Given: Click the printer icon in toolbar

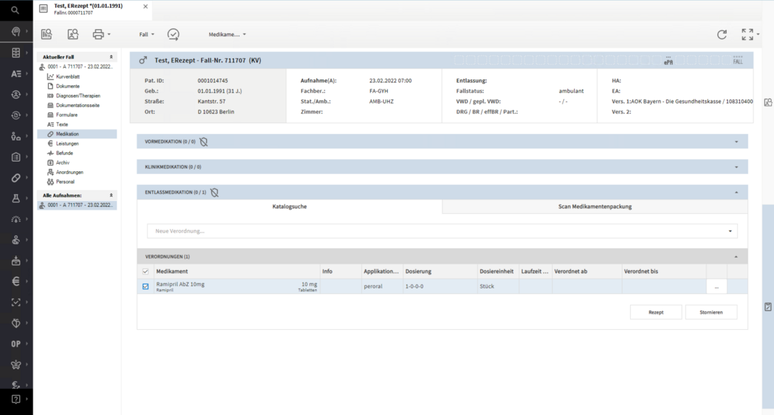Looking at the screenshot, I should pyautogui.click(x=98, y=34).
